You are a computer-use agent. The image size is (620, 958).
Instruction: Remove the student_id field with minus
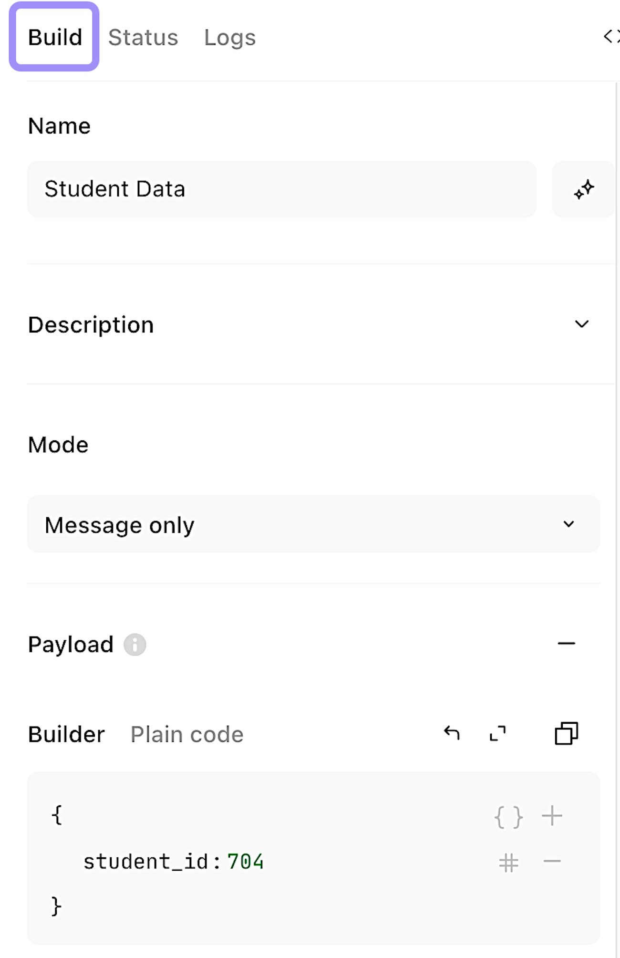click(x=552, y=862)
